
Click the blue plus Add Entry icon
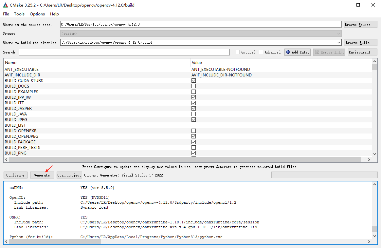click(x=288, y=52)
